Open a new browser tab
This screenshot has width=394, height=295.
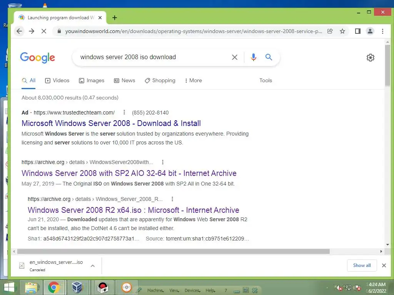(115, 18)
